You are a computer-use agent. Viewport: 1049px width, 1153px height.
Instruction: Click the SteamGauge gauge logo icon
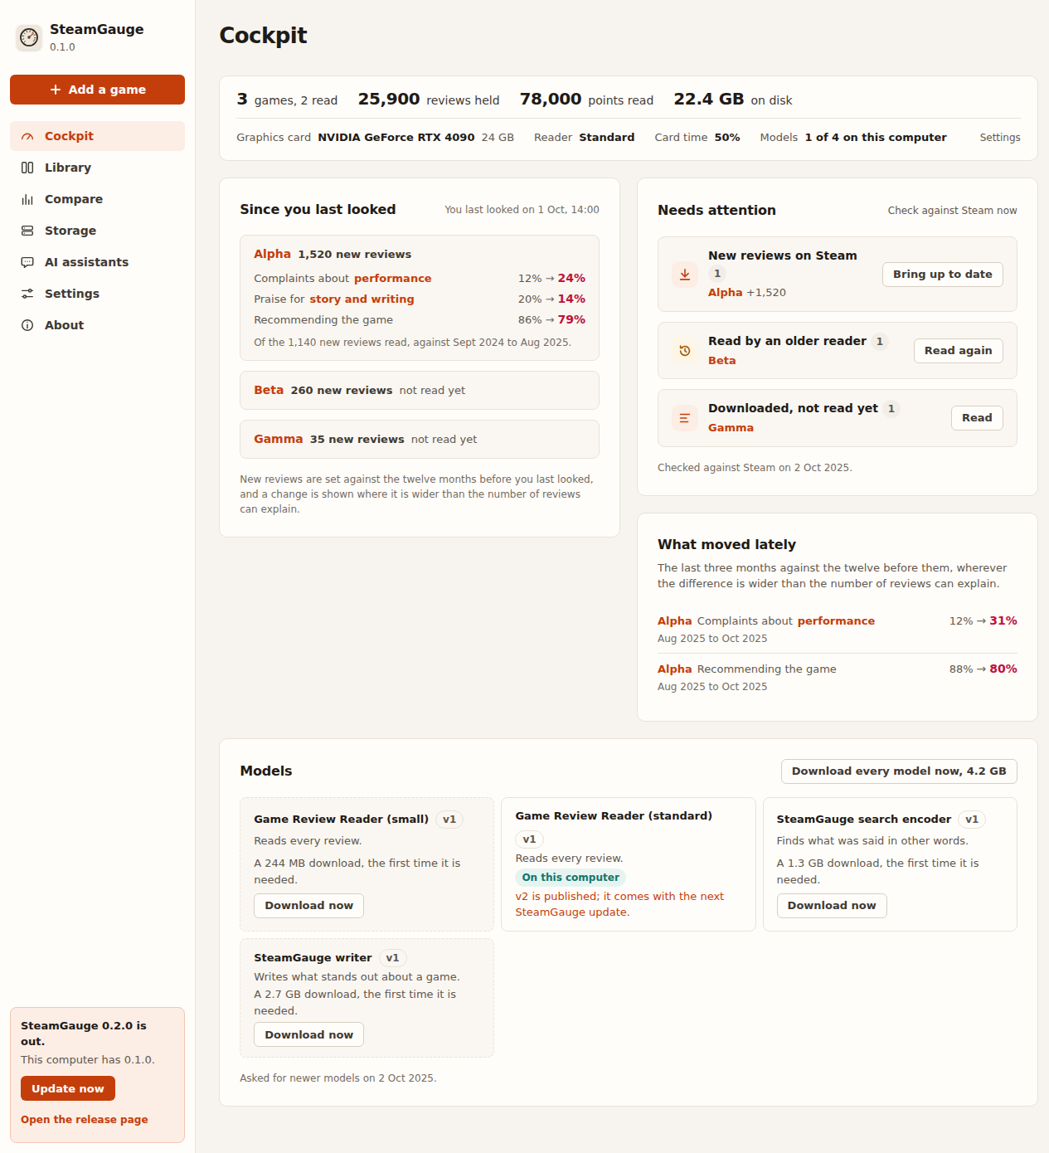29,37
